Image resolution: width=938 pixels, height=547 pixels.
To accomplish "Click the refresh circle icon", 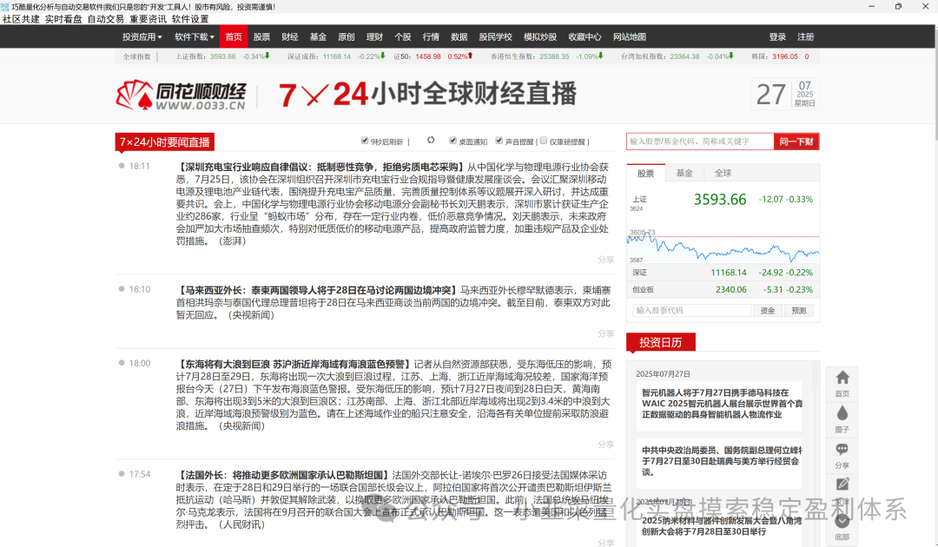I will pyautogui.click(x=431, y=140).
